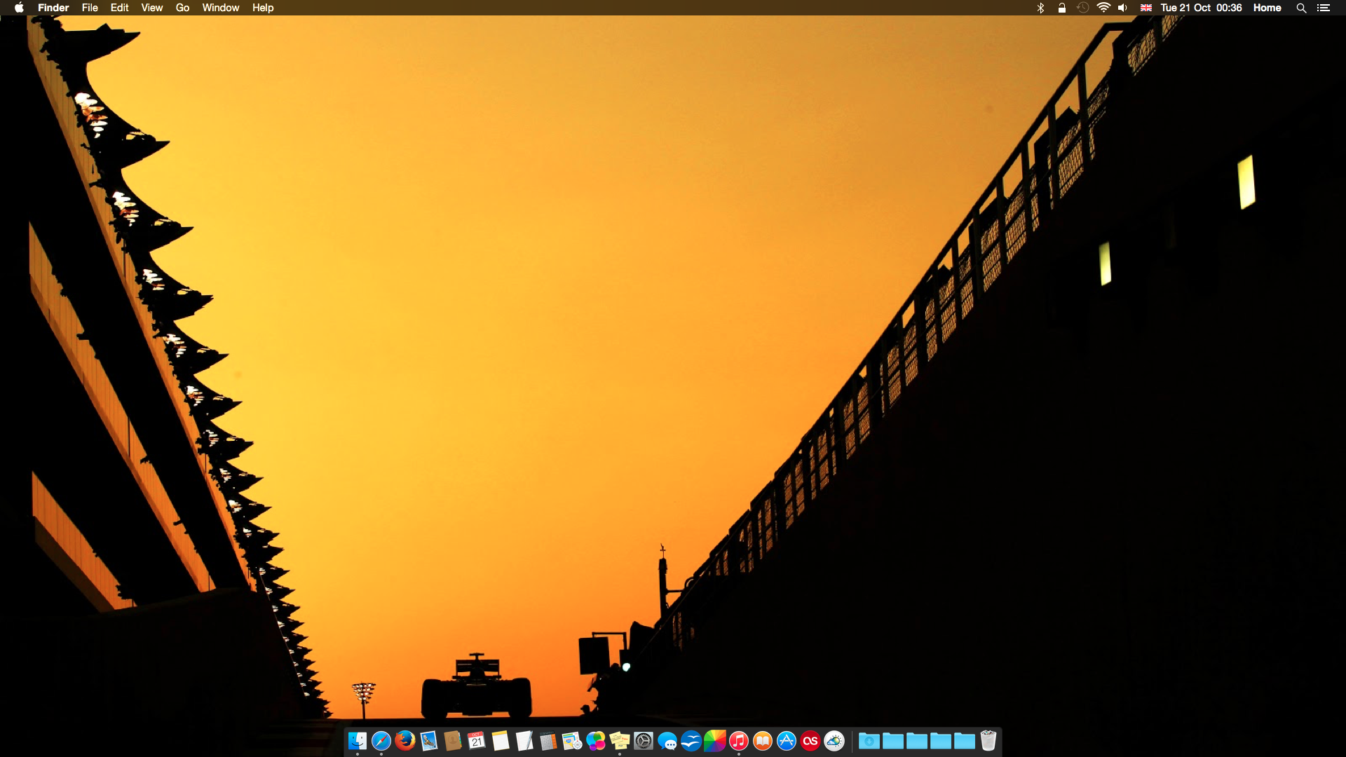Launch iTunes music app in dock
Image resolution: width=1346 pixels, height=757 pixels.
(739, 741)
